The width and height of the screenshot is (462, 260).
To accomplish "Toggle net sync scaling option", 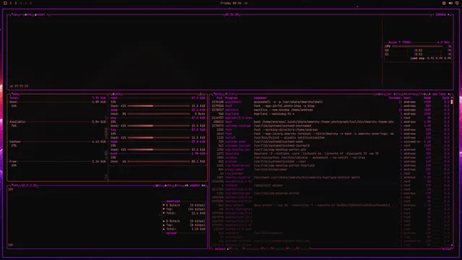I will pyautogui.click(x=158, y=186).
